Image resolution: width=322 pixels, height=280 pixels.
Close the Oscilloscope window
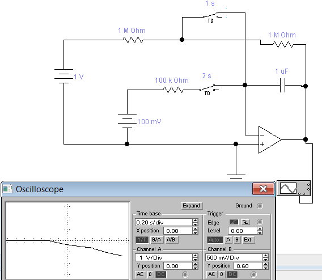click(263, 188)
